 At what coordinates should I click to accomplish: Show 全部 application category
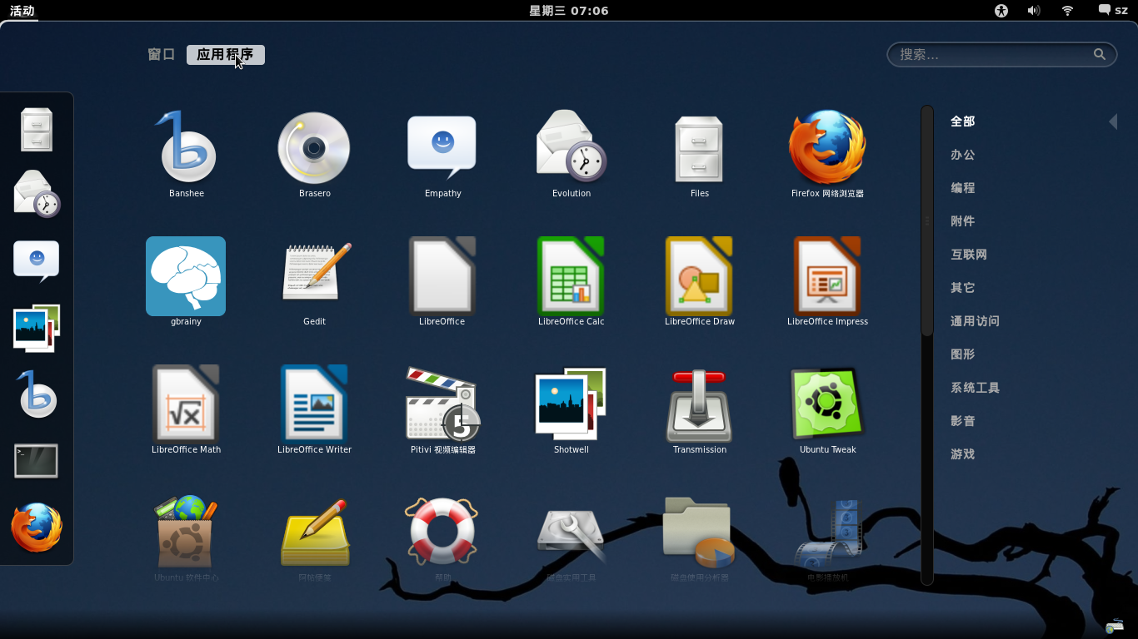(963, 121)
